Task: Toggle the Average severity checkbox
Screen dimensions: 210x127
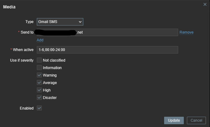Action: tap(39, 82)
